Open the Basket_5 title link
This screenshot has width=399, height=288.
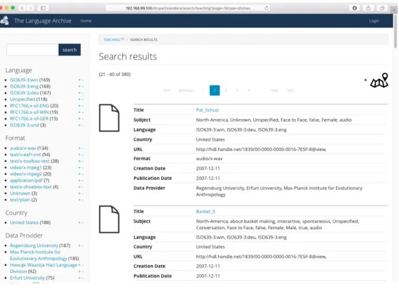[x=206, y=212]
